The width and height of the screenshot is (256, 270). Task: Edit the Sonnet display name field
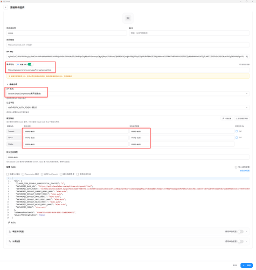coord(76,131)
